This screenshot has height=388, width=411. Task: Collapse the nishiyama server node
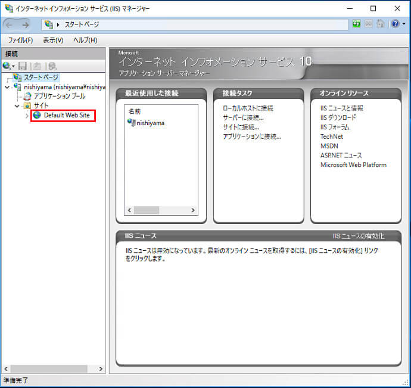point(7,87)
